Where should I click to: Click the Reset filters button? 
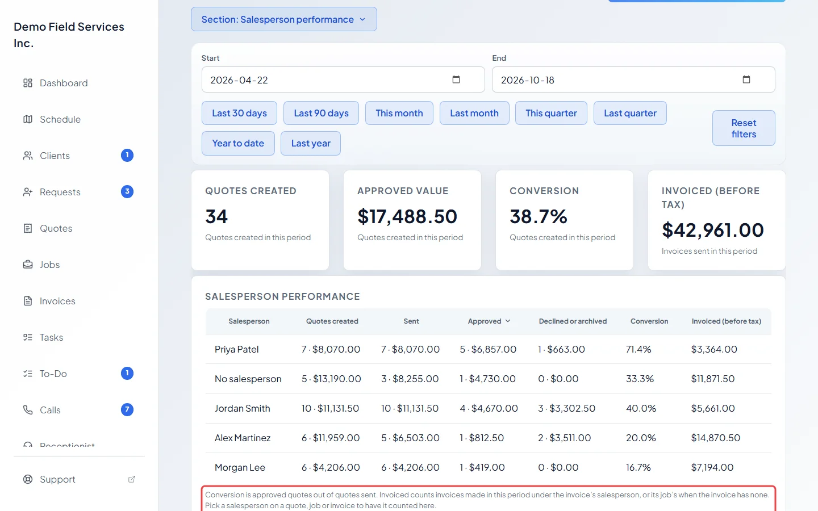[x=744, y=128]
